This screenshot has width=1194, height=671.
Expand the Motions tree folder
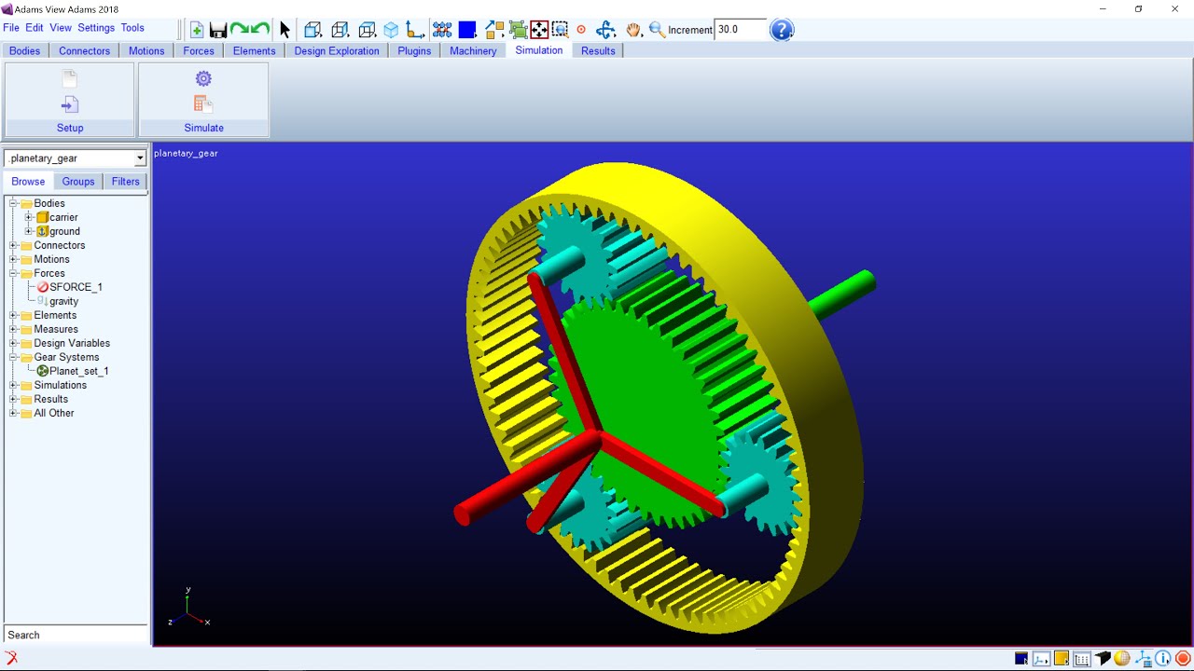click(14, 259)
